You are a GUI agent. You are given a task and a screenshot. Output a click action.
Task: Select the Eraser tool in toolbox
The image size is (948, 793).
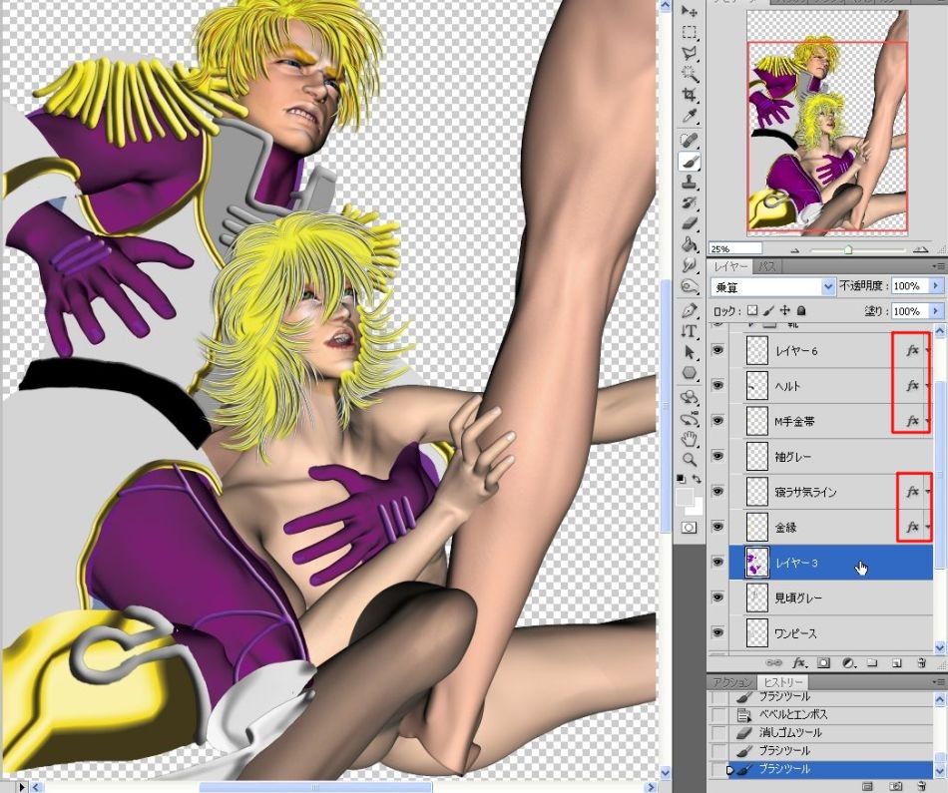pyautogui.click(x=690, y=223)
